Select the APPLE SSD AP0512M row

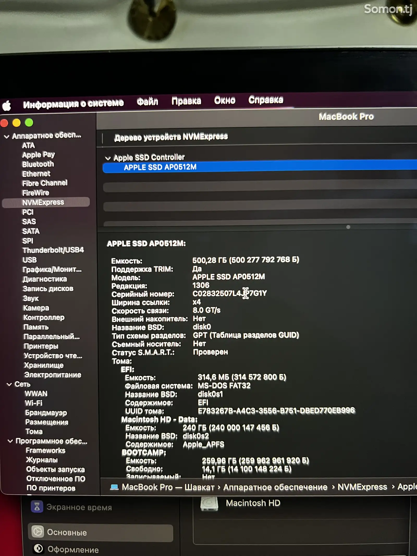click(x=260, y=167)
